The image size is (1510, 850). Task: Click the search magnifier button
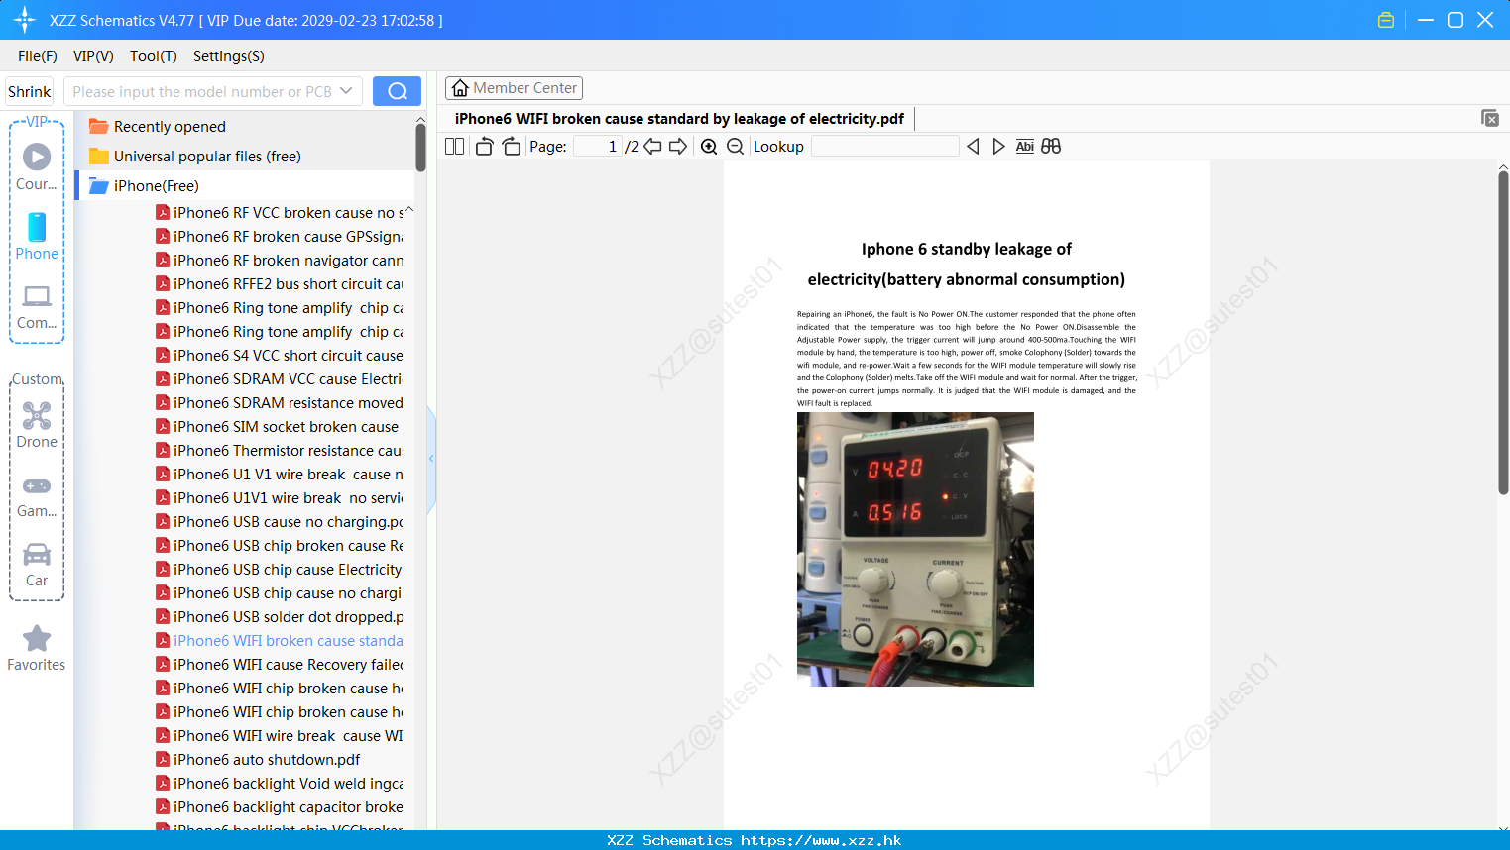click(397, 91)
